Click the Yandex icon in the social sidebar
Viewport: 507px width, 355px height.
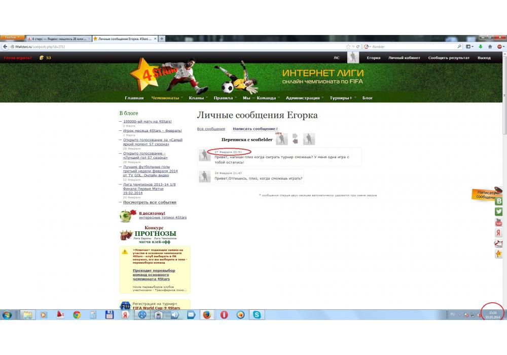tap(499, 233)
